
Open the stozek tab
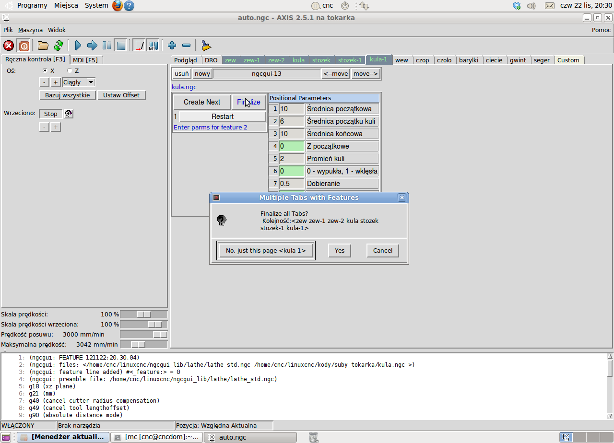point(321,60)
